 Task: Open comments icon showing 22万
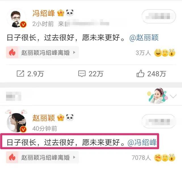[82, 74]
